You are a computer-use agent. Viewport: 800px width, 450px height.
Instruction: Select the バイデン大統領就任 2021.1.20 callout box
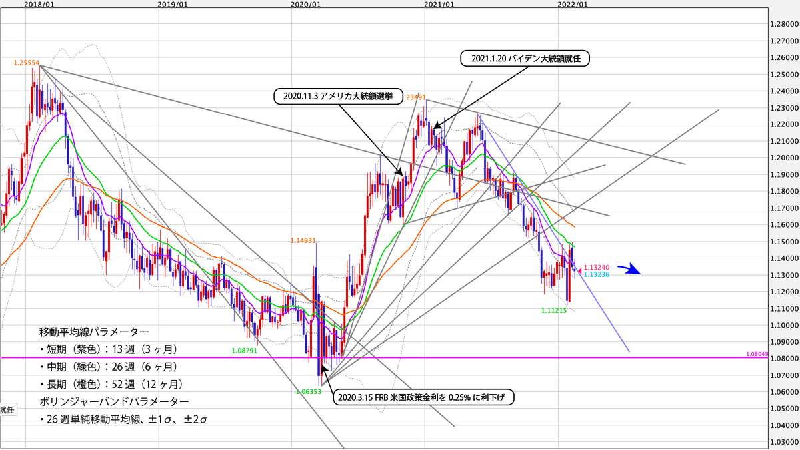526,59
